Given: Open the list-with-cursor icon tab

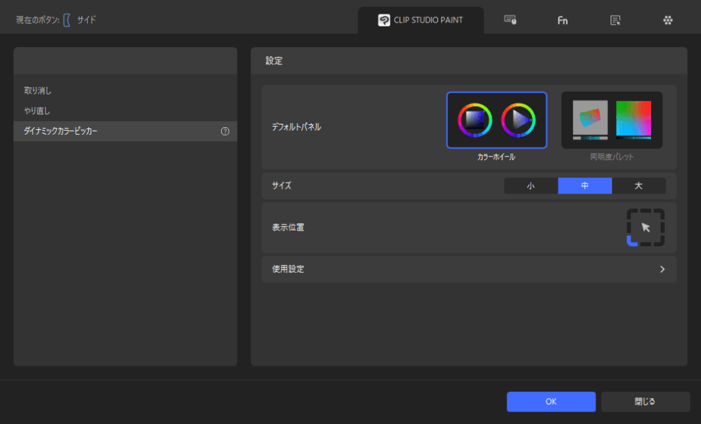Looking at the screenshot, I should point(615,21).
